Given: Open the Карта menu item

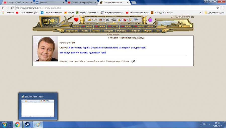Looking at the screenshot, I should click(x=85, y=31).
